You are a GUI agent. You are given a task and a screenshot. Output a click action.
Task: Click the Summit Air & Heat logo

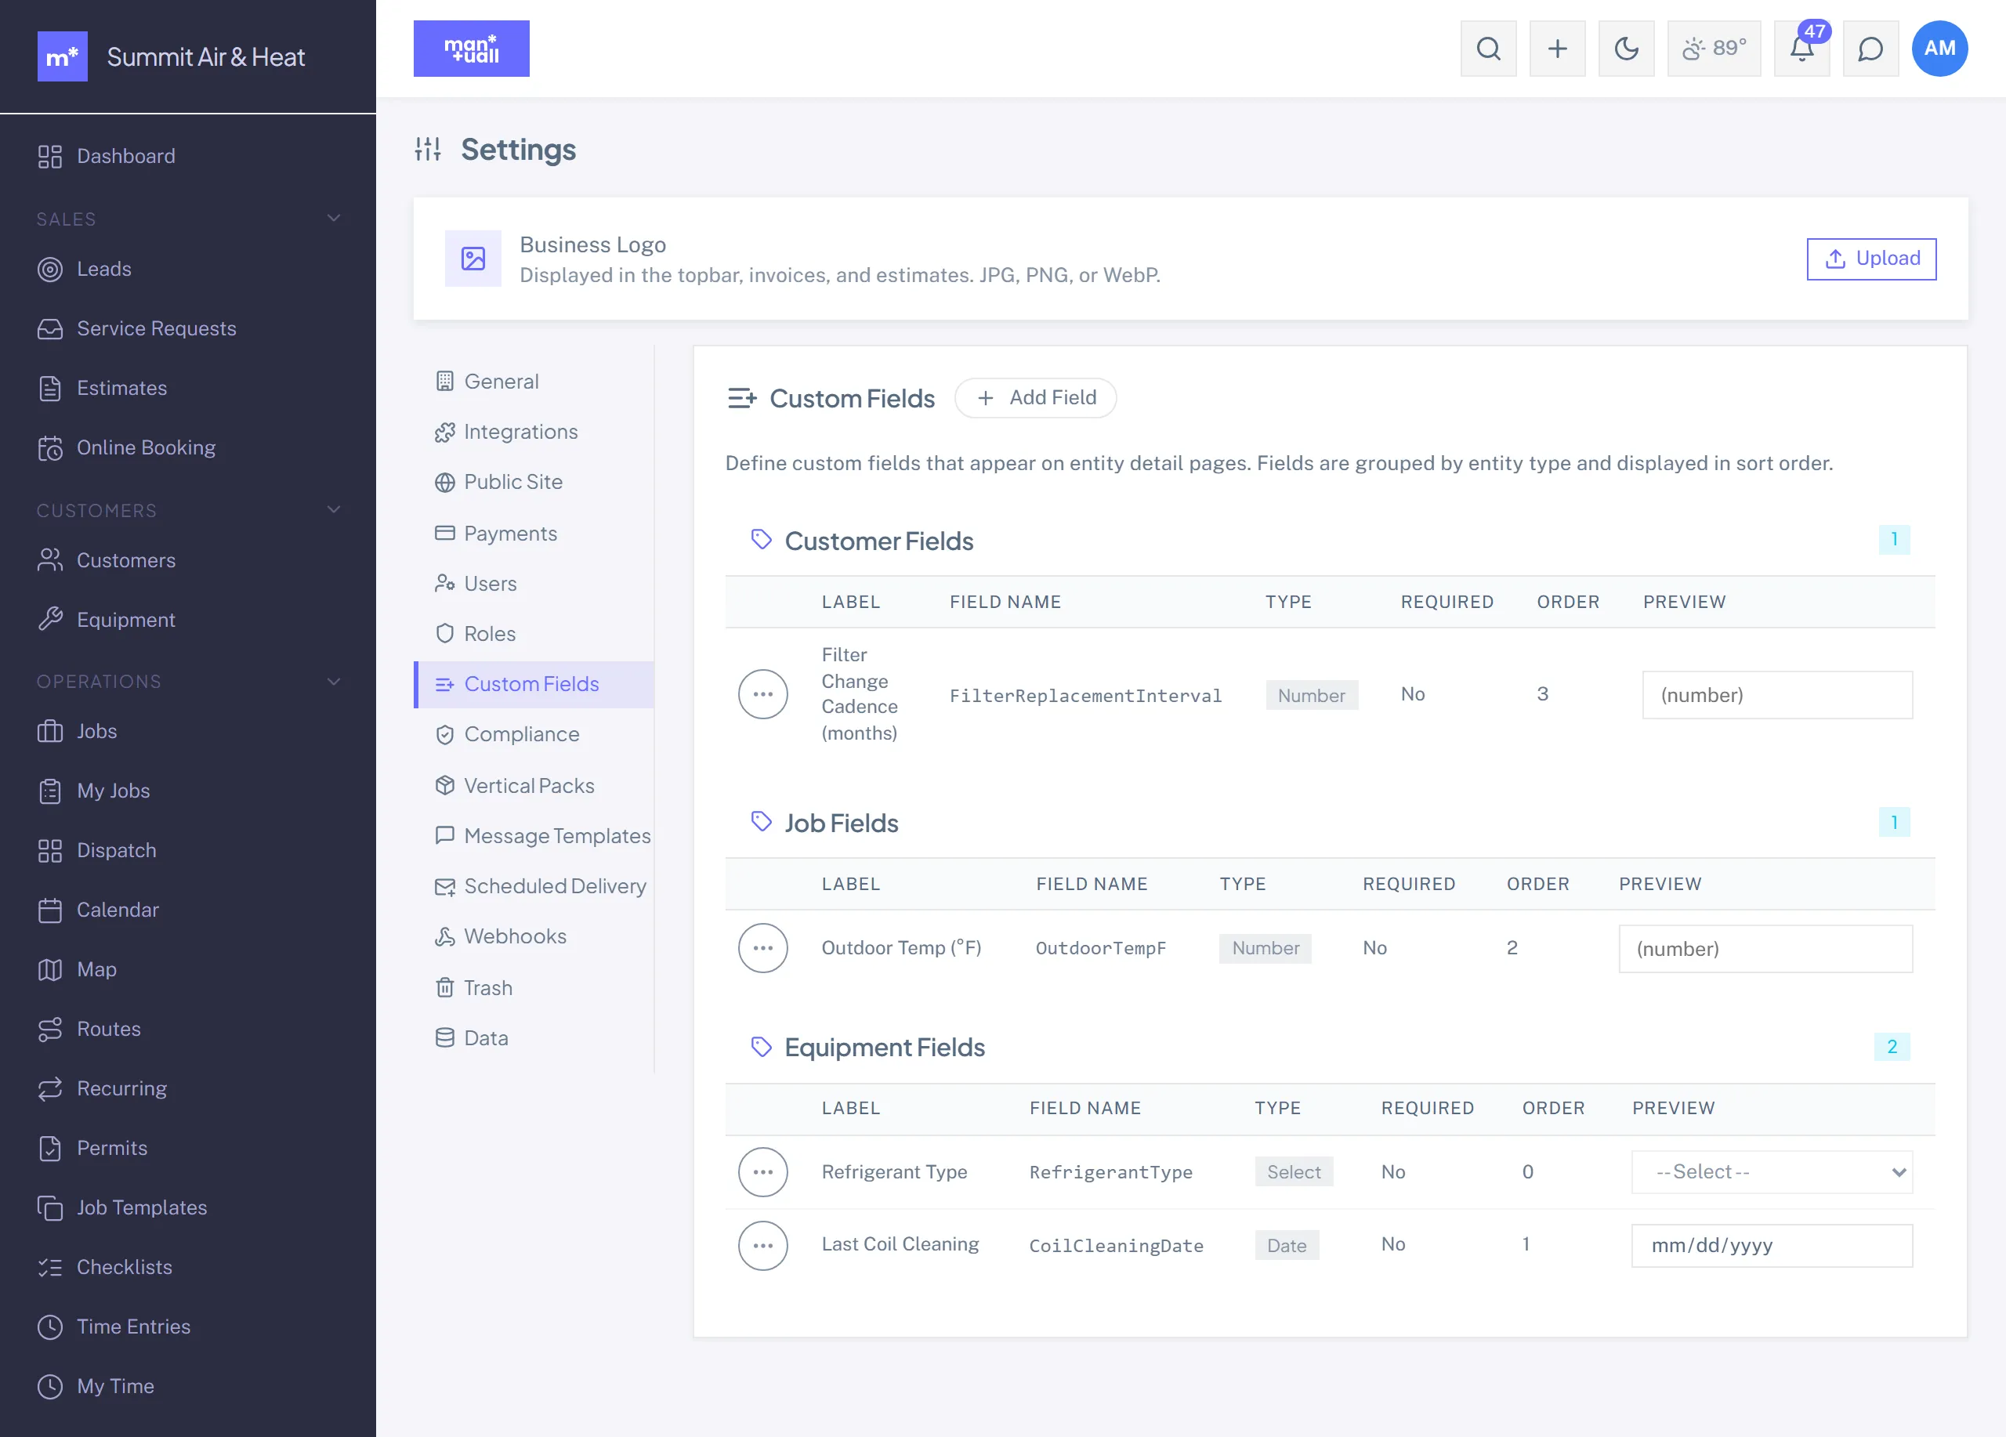pos(62,56)
